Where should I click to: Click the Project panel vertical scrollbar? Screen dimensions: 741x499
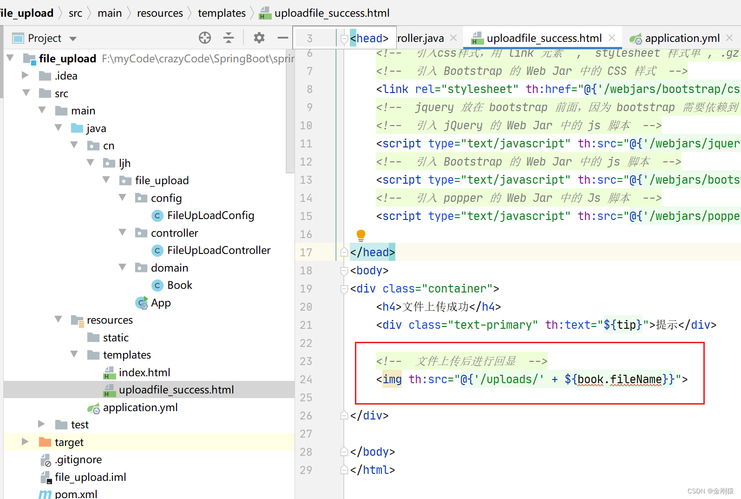click(290, 112)
